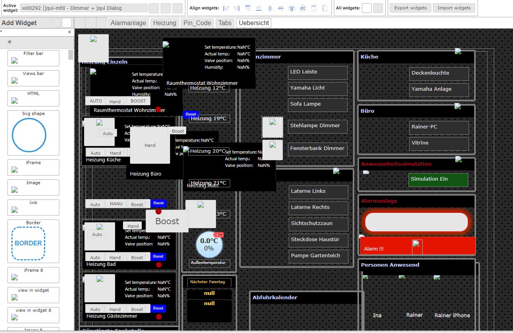The height and width of the screenshot is (333, 513).
Task: Toggle Steckdose Haustür
Action: tap(319, 240)
